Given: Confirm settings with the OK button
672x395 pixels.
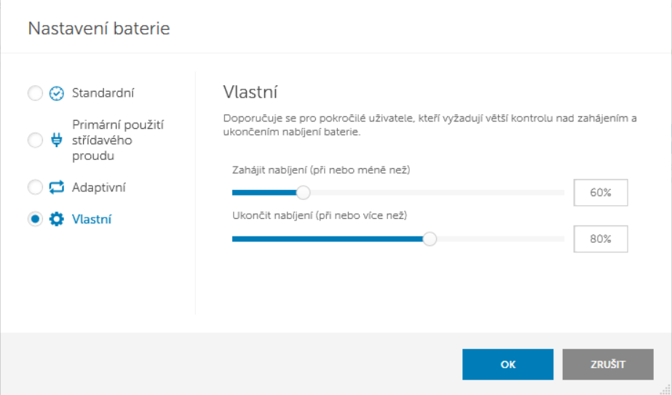Looking at the screenshot, I should click(507, 364).
